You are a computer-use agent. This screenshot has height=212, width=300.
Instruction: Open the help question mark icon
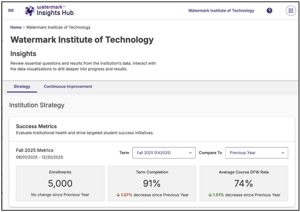tap(269, 11)
